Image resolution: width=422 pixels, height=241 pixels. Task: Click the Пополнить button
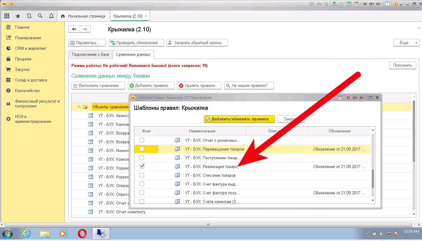pos(402,65)
